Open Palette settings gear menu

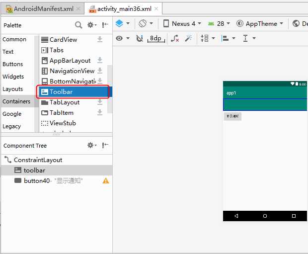point(92,25)
